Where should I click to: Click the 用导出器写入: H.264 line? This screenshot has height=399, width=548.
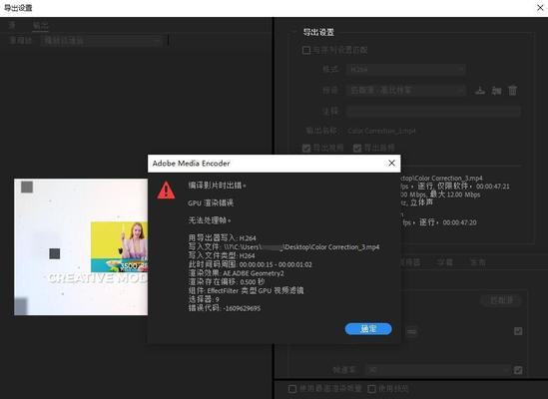(x=223, y=238)
